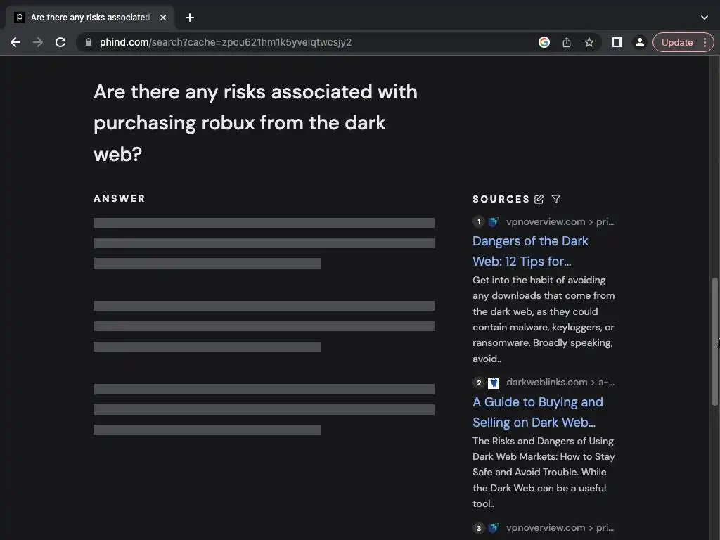This screenshot has width=720, height=540.
Task: Open a new browser tab
Action: [x=190, y=18]
